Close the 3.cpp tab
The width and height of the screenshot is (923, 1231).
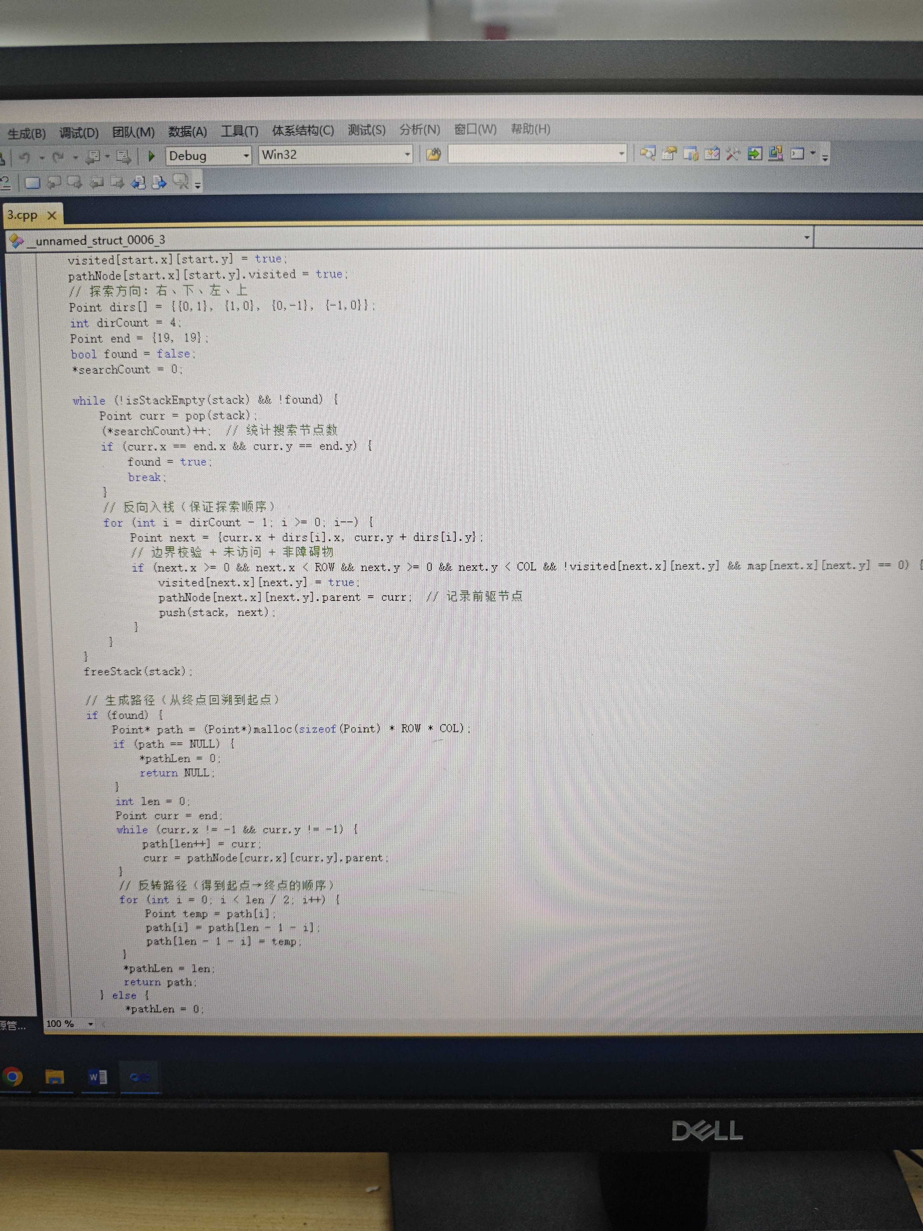coord(52,215)
